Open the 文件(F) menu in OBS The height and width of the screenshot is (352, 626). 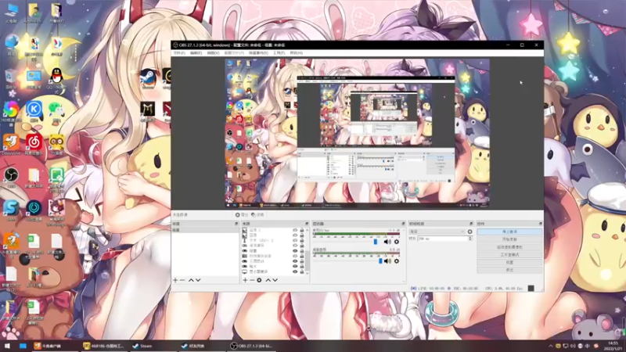click(179, 52)
